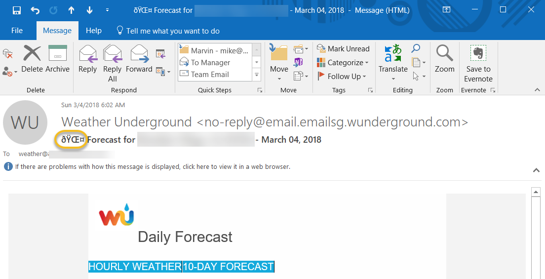The height and width of the screenshot is (279, 545).
Task: Go to previous item using up arrow
Action: click(x=71, y=10)
